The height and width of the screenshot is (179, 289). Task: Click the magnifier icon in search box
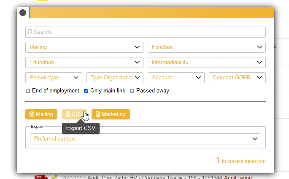pos(30,32)
